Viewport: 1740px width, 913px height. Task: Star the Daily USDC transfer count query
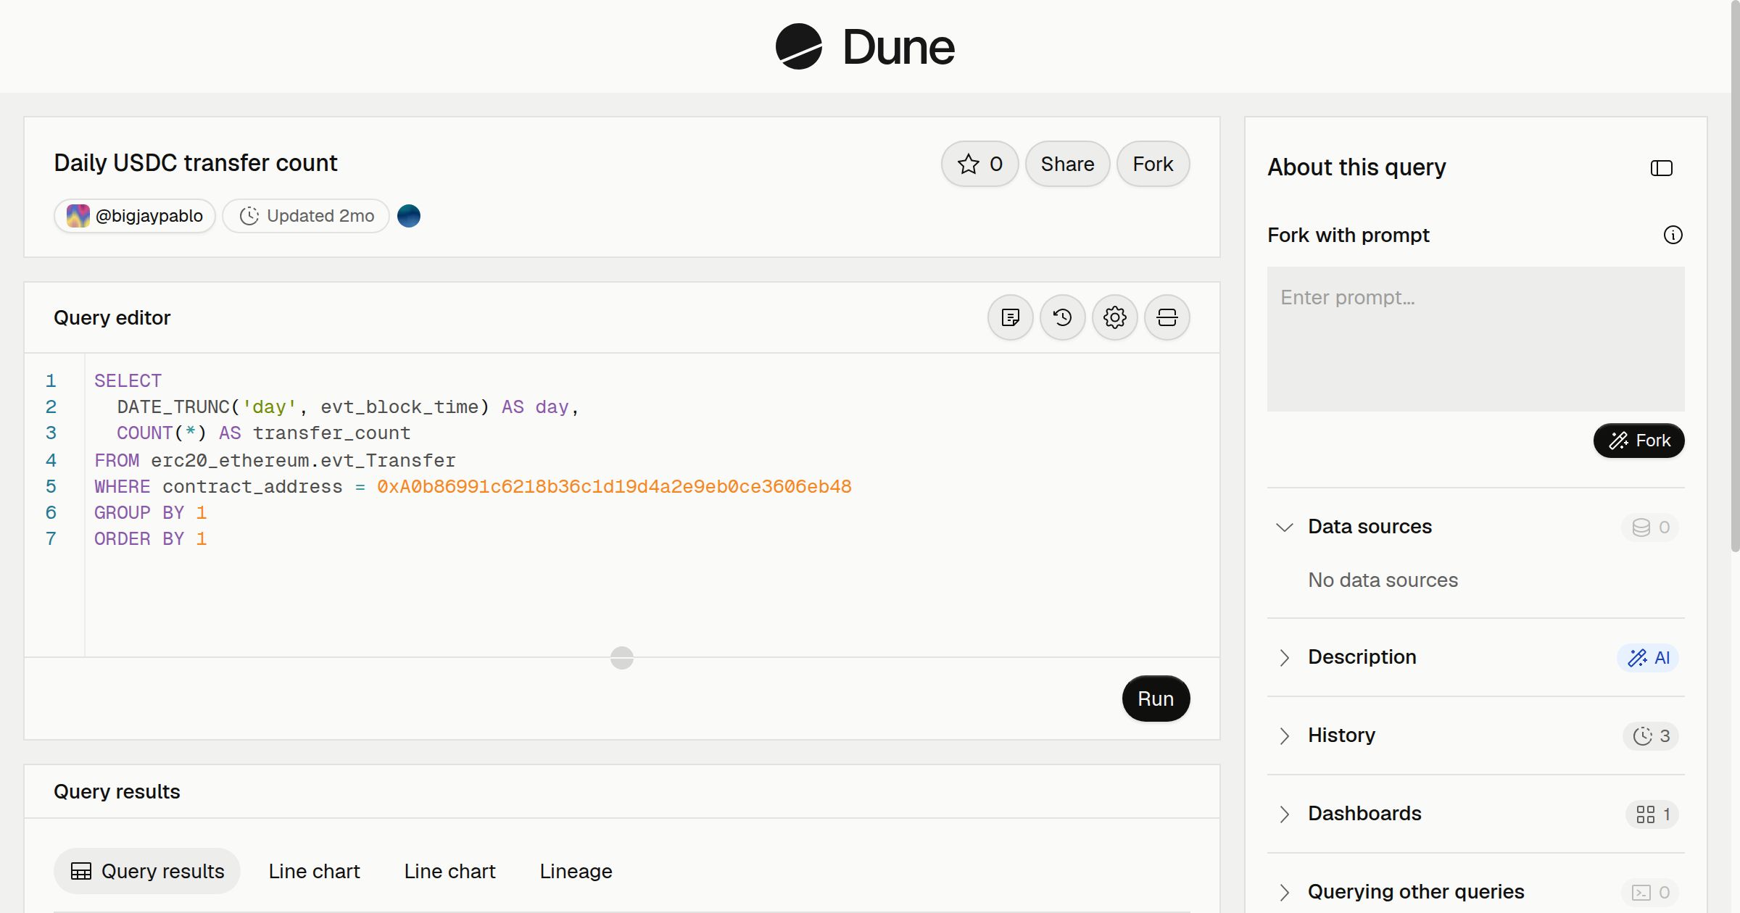(x=979, y=164)
